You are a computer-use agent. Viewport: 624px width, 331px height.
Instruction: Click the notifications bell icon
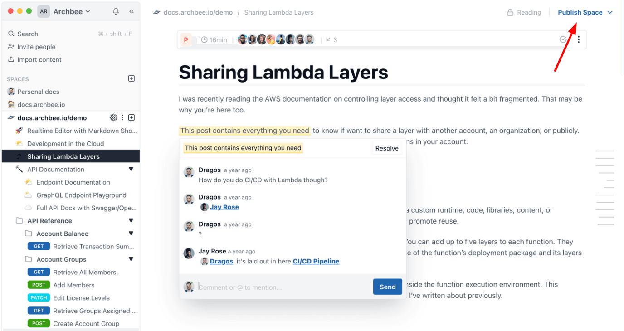116,11
